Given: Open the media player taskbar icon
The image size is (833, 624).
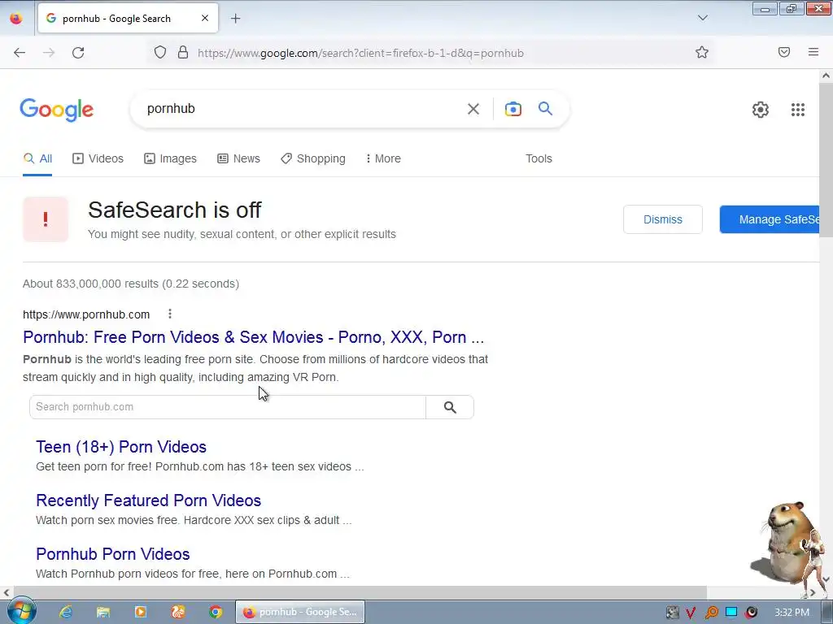Looking at the screenshot, I should [x=140, y=612].
